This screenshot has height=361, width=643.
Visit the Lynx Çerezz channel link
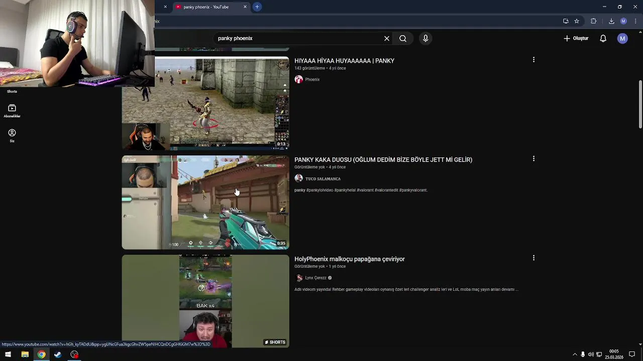(x=315, y=278)
